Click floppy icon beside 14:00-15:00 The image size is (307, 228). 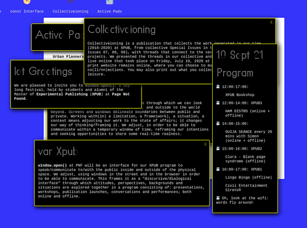(218, 123)
